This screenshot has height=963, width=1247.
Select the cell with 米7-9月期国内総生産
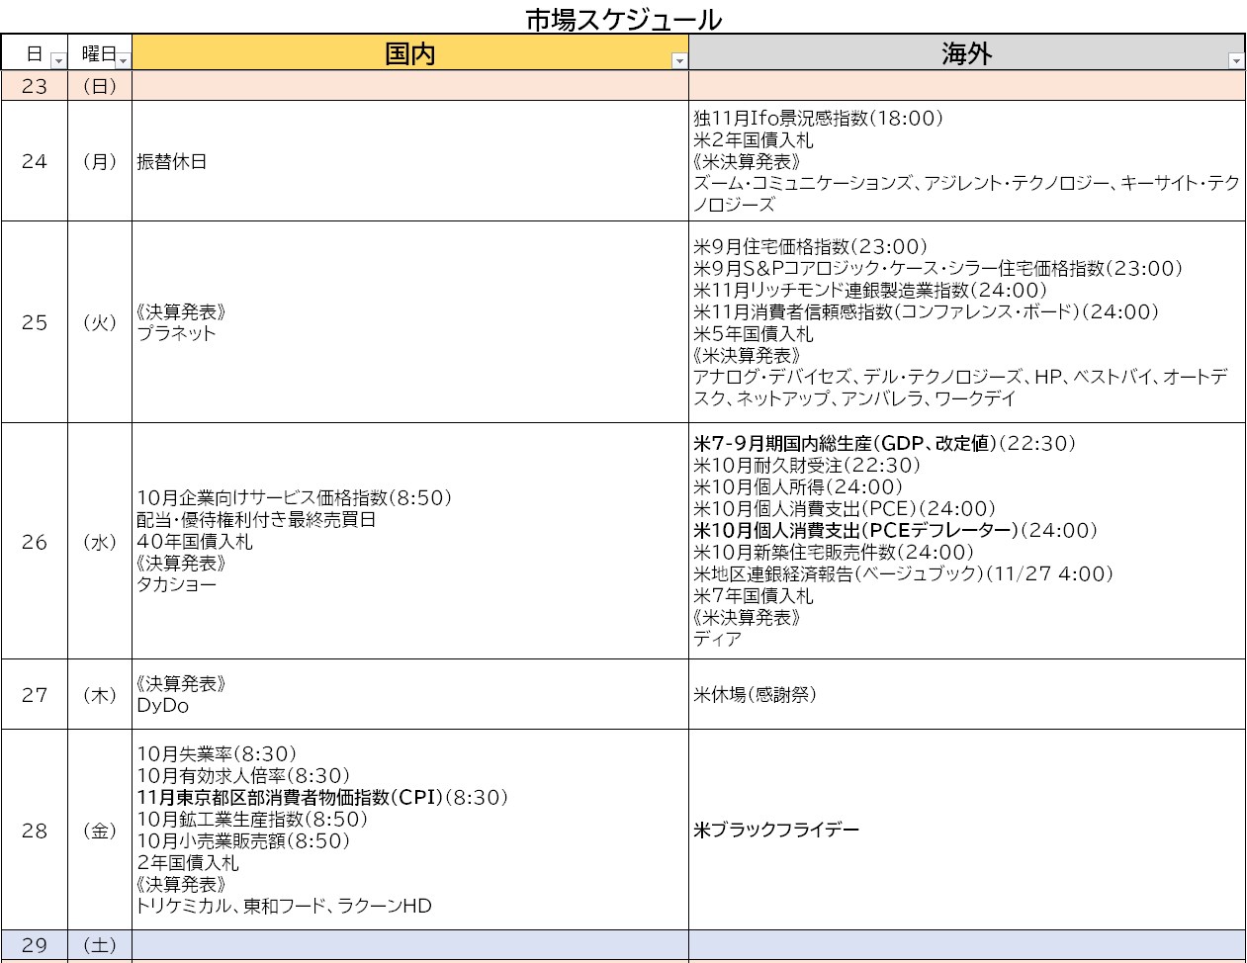click(x=966, y=542)
